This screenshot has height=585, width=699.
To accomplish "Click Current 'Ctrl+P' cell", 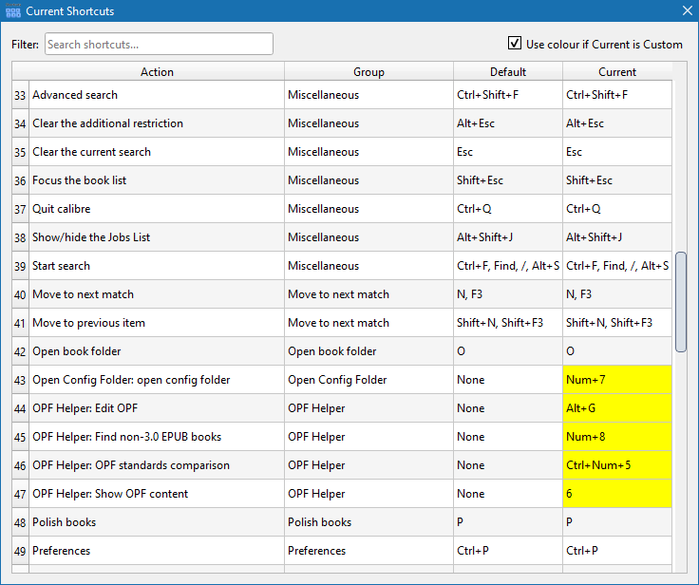I will (x=617, y=551).
